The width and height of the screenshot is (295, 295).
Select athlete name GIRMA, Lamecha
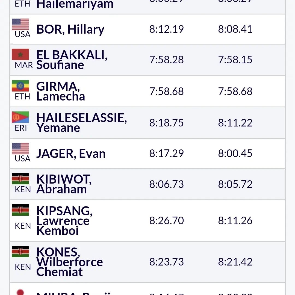tap(61, 91)
